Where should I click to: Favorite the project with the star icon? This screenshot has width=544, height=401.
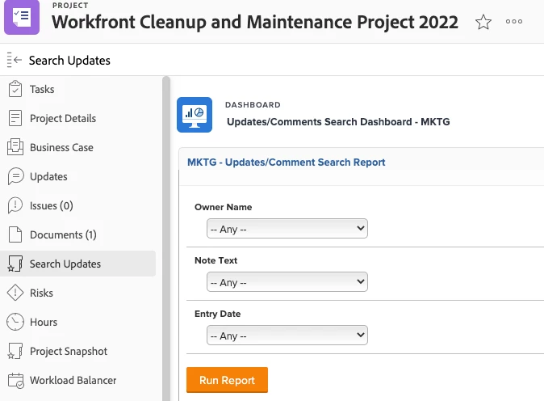483,22
